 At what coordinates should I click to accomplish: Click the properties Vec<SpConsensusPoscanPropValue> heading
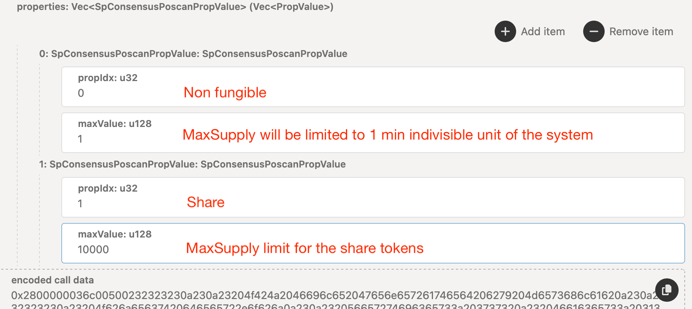coord(175,7)
